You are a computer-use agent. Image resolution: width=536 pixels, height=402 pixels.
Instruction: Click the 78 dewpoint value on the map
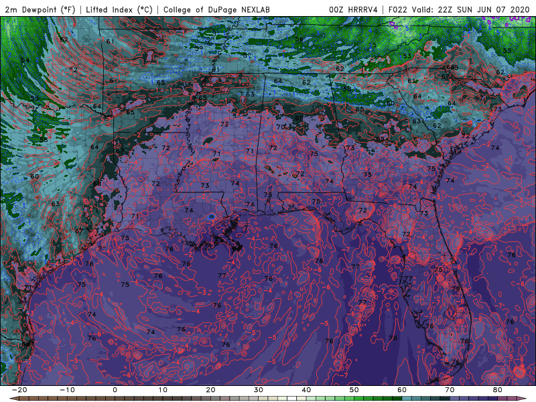tap(393, 338)
